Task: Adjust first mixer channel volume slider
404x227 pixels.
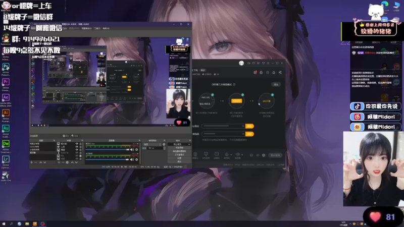Action: coord(107,149)
